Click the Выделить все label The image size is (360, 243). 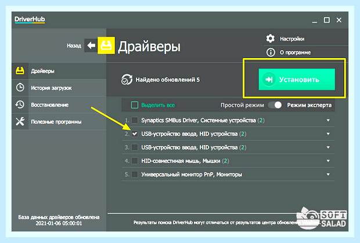(158, 105)
